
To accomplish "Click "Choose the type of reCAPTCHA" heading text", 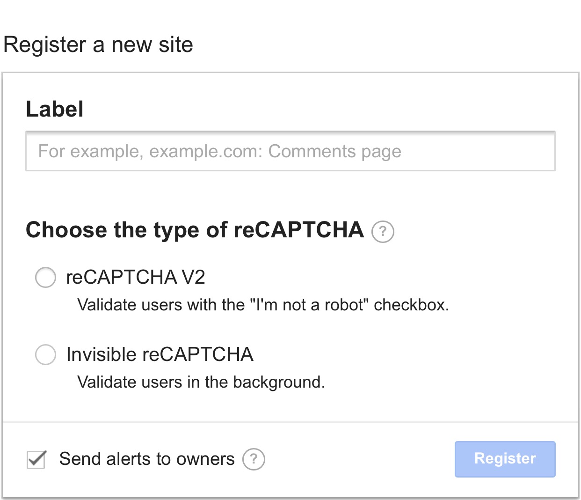I will (195, 230).
